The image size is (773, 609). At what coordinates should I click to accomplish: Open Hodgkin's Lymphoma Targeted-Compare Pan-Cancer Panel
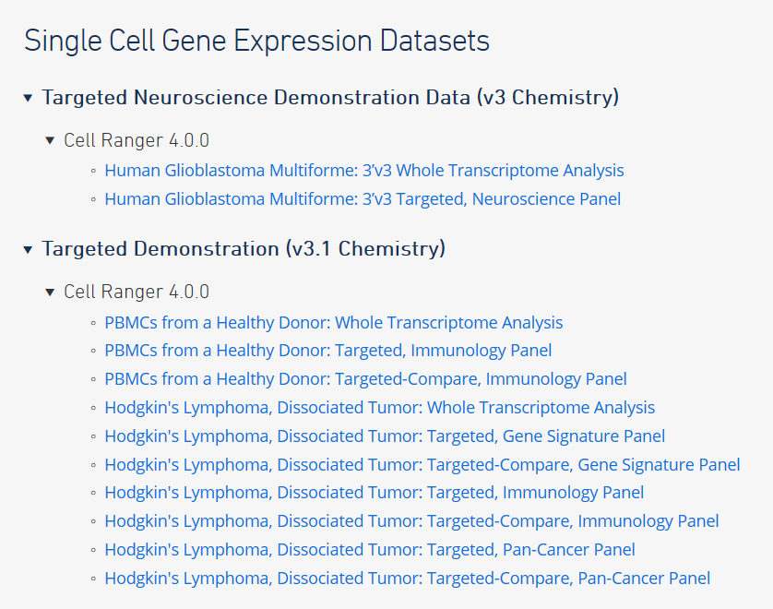(407, 579)
